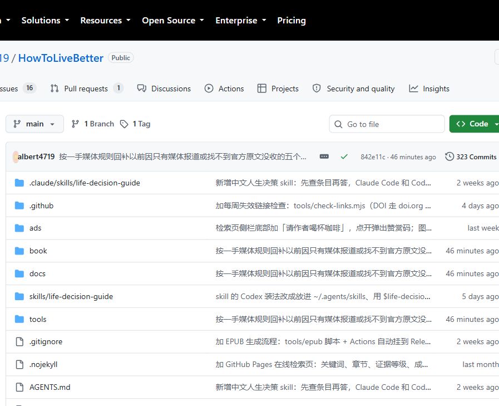This screenshot has height=406, width=499.
Task: Click the Insights graph icon
Action: pyautogui.click(x=413, y=89)
